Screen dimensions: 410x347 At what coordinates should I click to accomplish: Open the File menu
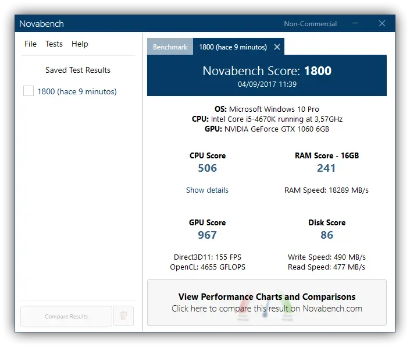point(30,44)
